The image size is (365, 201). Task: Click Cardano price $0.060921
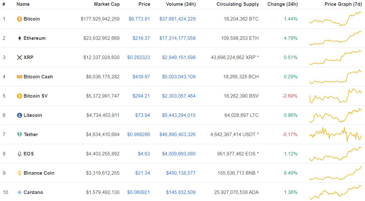(139, 192)
